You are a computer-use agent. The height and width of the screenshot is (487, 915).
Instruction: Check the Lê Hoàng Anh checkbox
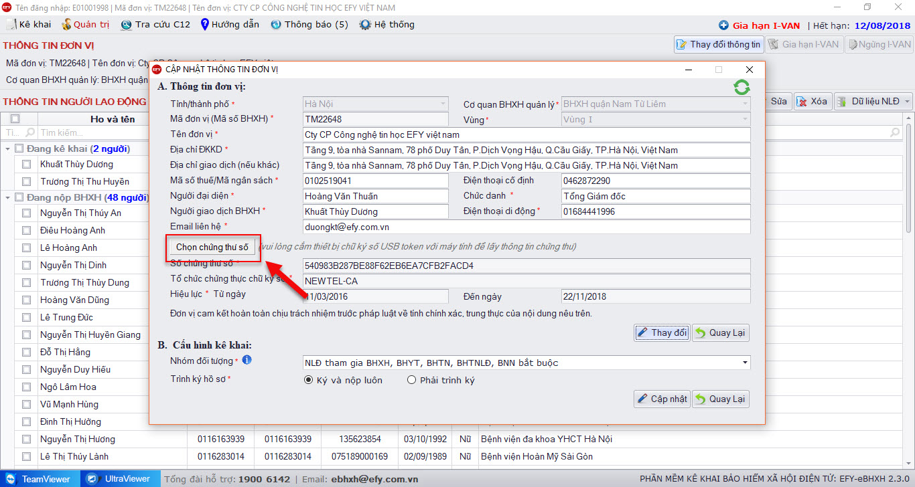click(26, 248)
